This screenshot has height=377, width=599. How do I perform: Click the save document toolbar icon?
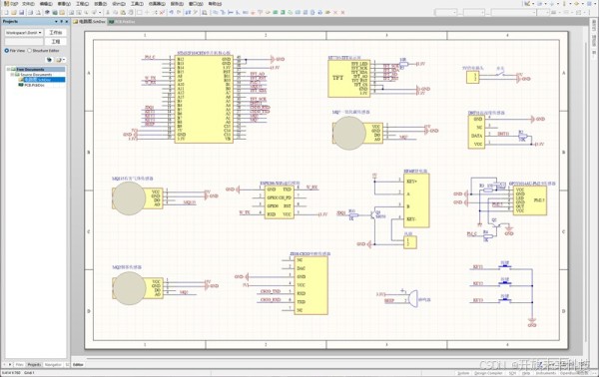point(21,12)
